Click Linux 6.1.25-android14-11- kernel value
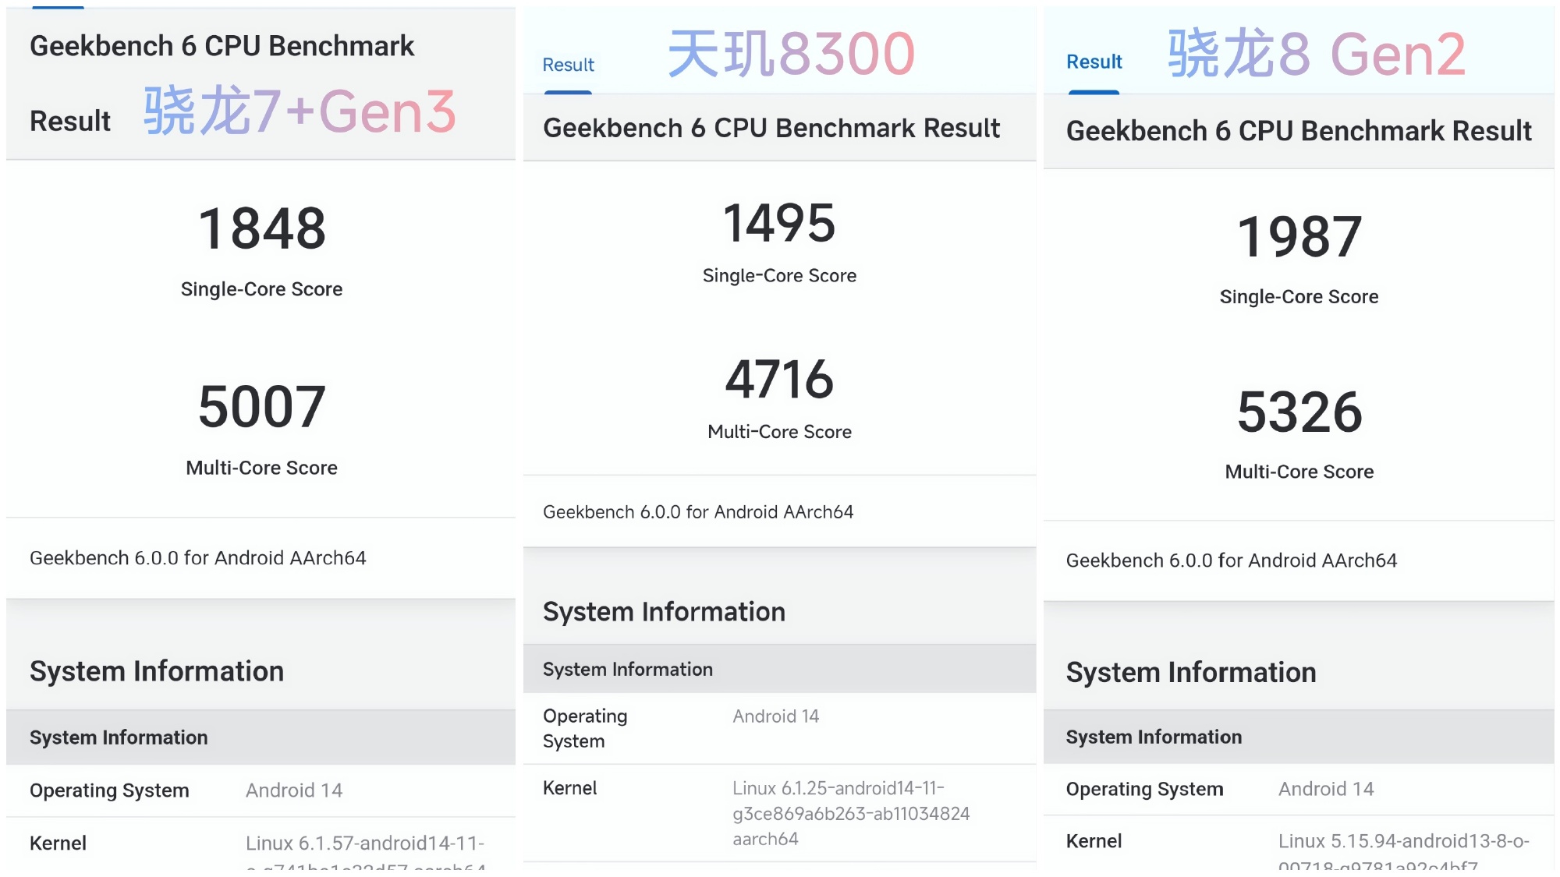Viewport: 1560px width, 877px height. (x=851, y=813)
